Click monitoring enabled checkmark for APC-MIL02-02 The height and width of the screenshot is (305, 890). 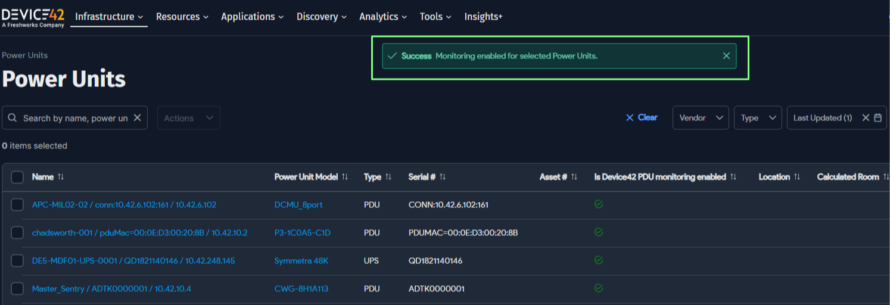(599, 204)
